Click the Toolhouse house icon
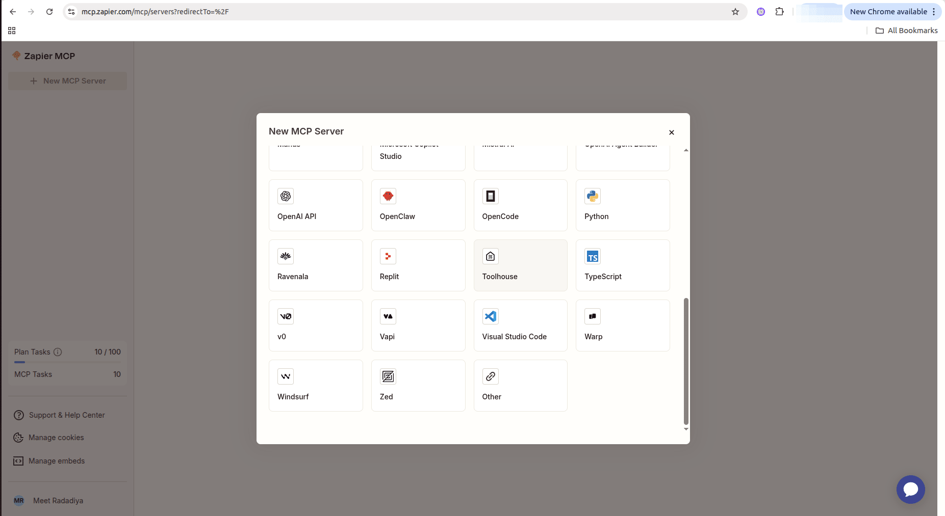Image resolution: width=945 pixels, height=516 pixels. 491,256
